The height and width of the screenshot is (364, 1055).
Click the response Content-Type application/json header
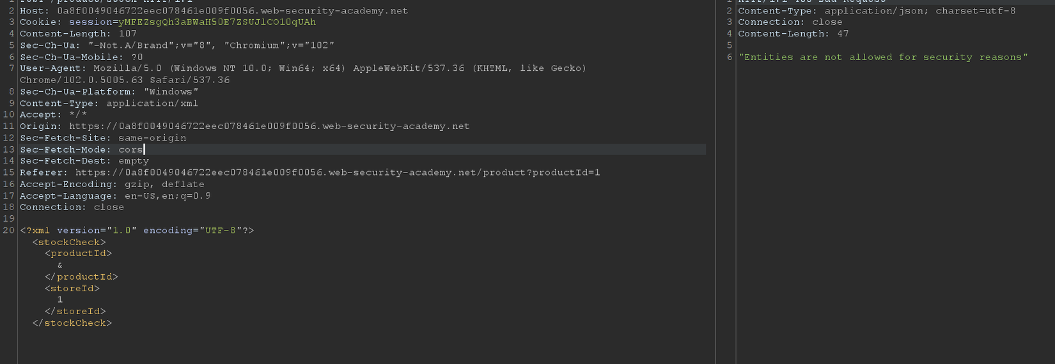(877, 11)
